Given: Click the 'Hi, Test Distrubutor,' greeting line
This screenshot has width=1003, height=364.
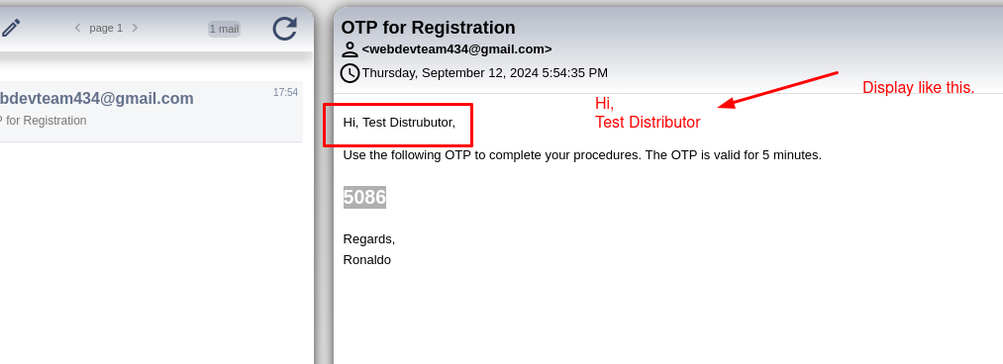Looking at the screenshot, I should [399, 122].
